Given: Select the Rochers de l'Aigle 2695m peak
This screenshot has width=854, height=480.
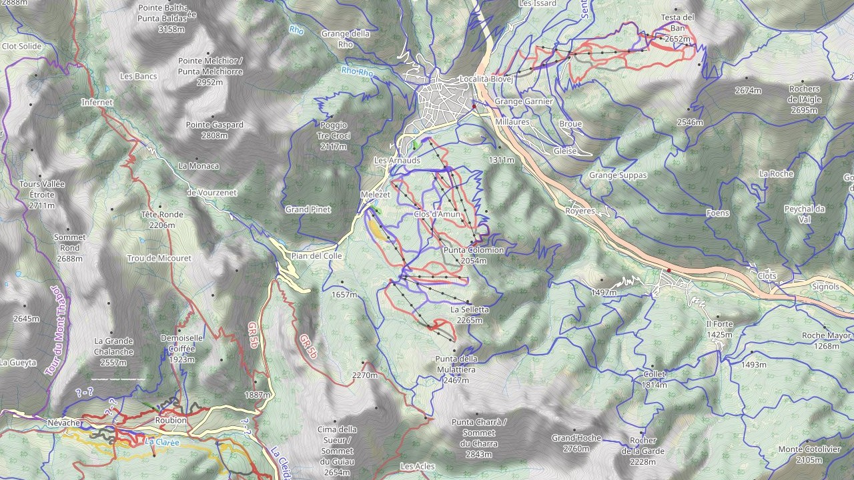Looking at the screenshot, I should click(804, 99).
